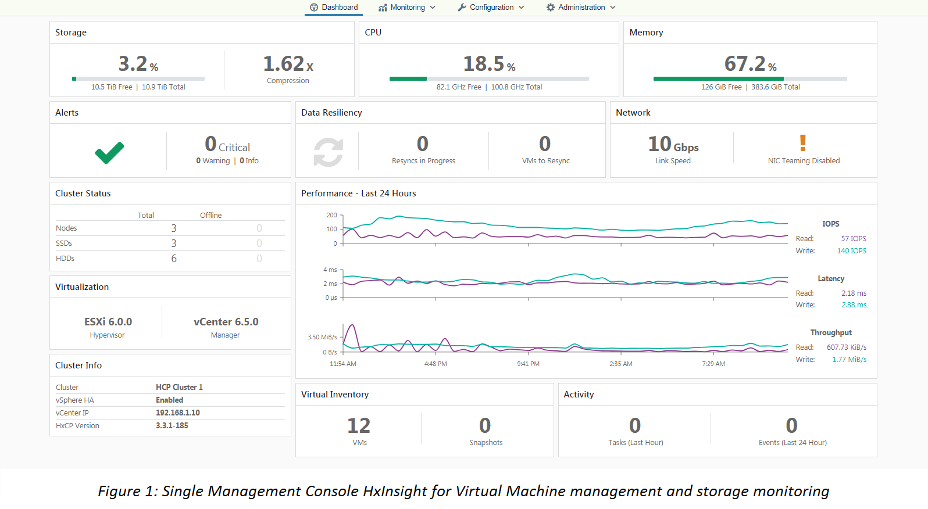Screen dimensions: 928x509
Task: Click the 12 VMs inventory count
Action: tap(359, 426)
